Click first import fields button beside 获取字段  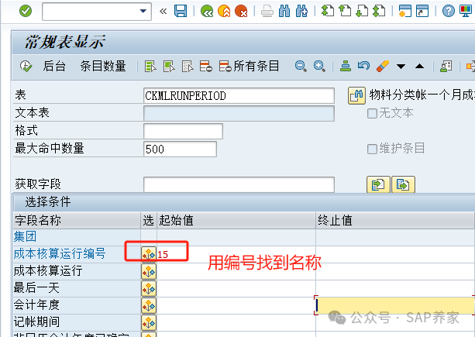point(378,184)
